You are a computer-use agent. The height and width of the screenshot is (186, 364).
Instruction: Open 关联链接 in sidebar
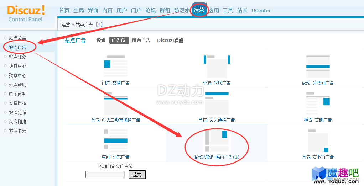18,122
